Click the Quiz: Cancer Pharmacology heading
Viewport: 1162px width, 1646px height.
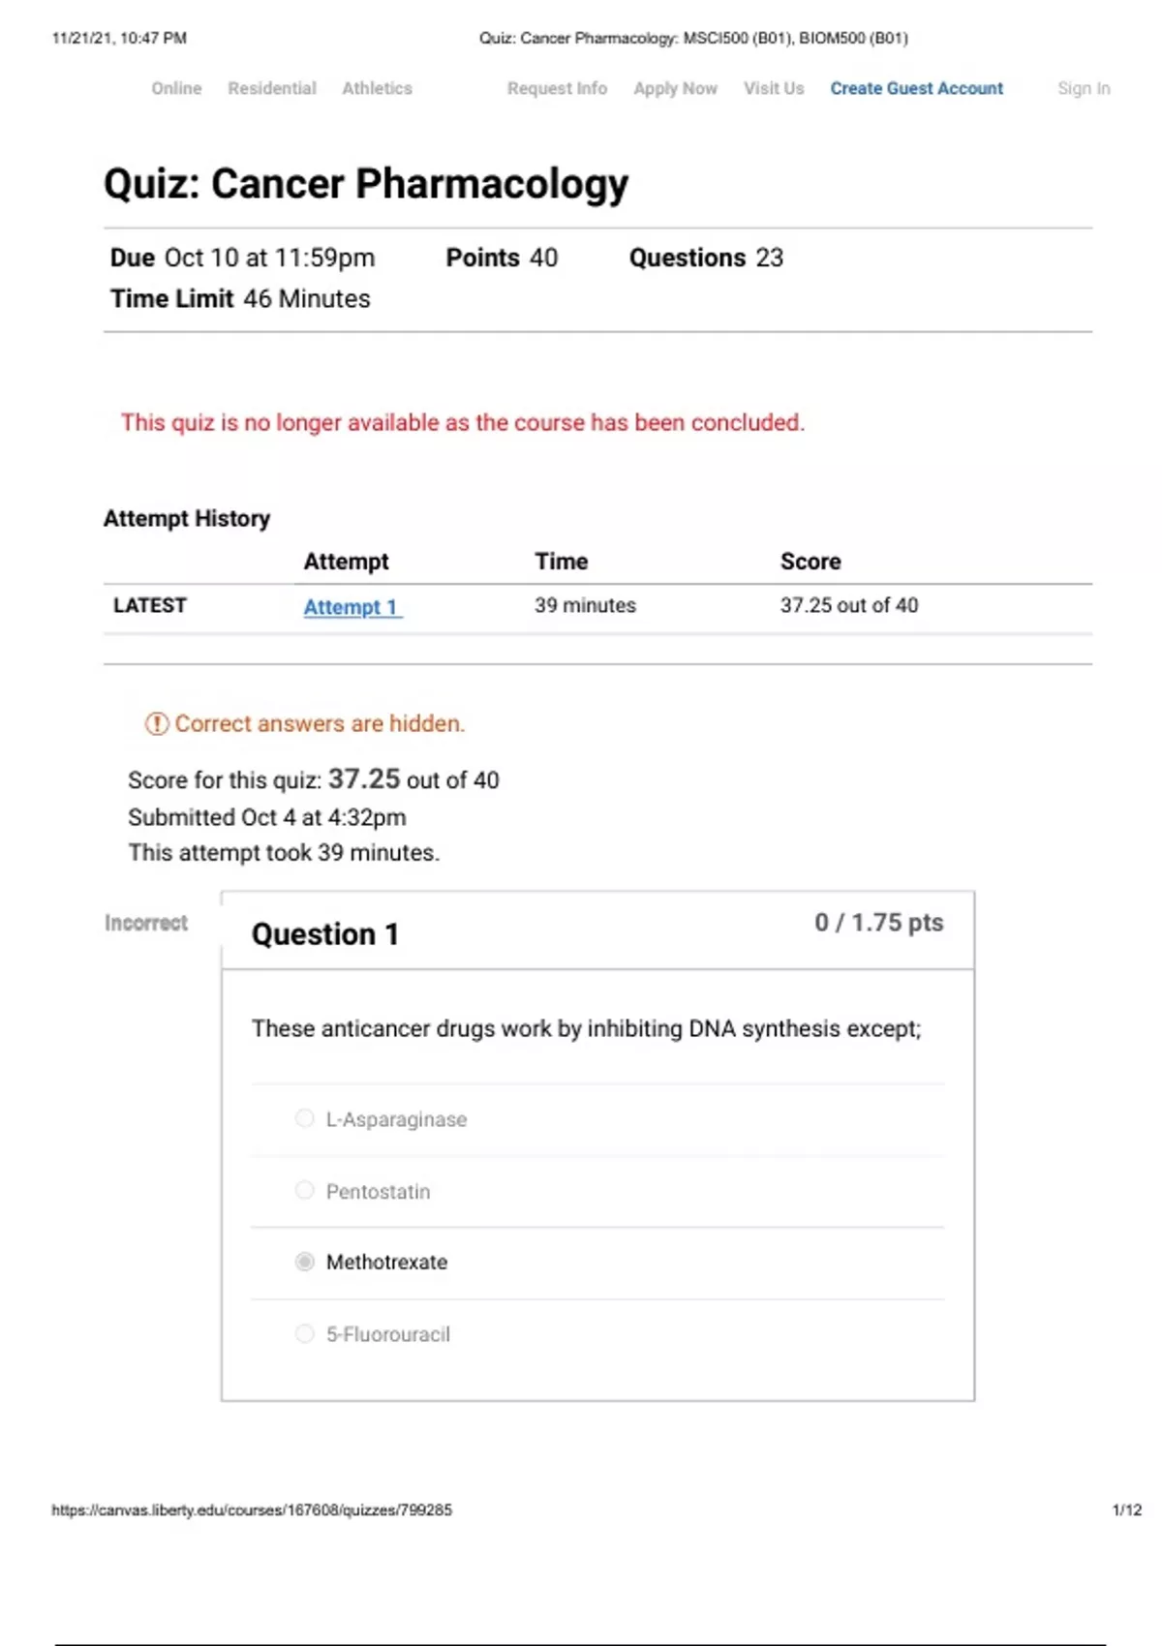coord(366,184)
